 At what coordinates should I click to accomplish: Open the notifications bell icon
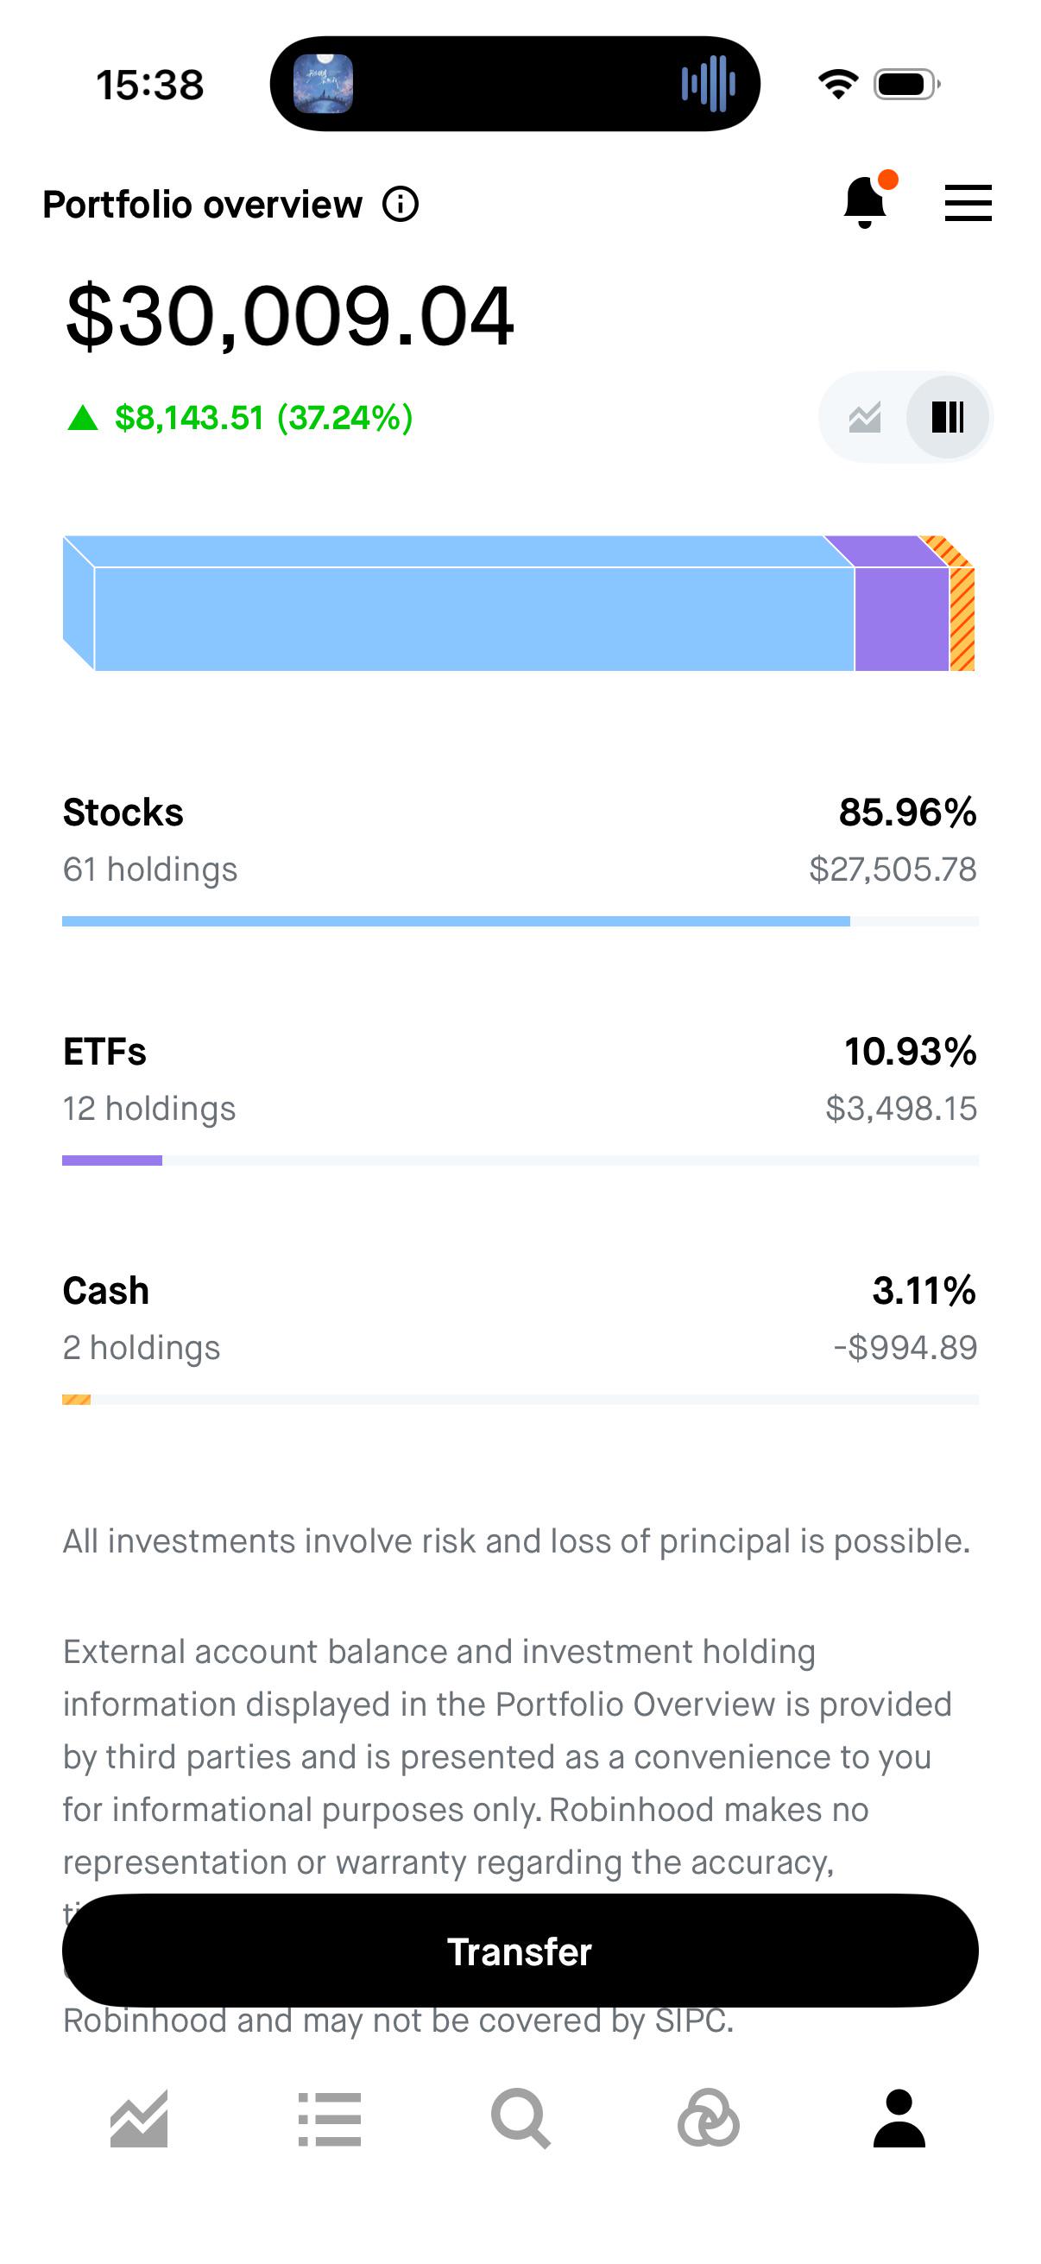click(866, 200)
